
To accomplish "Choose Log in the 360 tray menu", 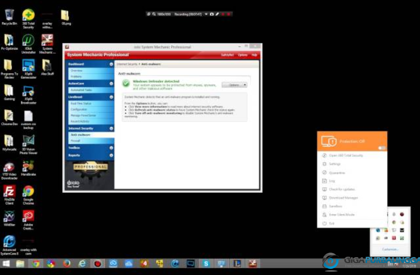I will coord(352,181).
